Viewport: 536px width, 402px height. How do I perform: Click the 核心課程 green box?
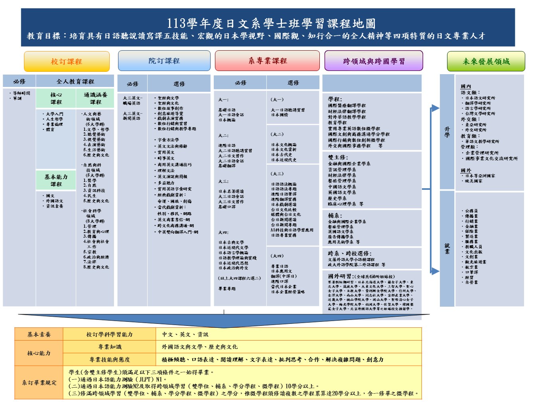pyautogui.click(x=56, y=98)
